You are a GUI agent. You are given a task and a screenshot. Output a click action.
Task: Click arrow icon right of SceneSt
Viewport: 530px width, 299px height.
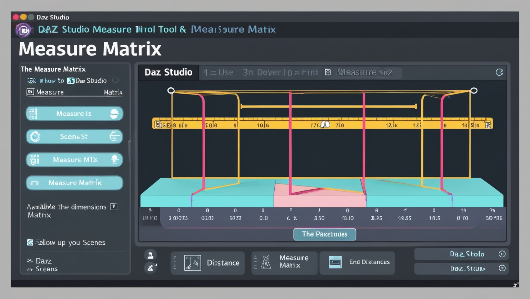point(115,137)
